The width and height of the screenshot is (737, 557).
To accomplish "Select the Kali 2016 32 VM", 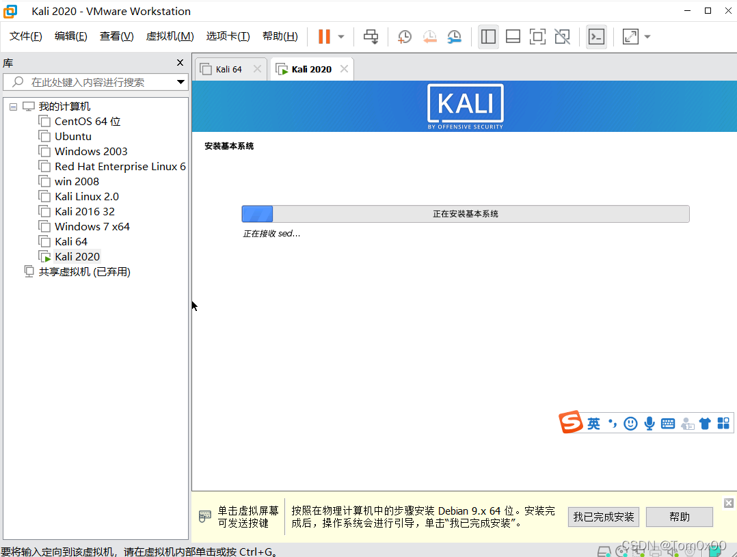I will (85, 212).
